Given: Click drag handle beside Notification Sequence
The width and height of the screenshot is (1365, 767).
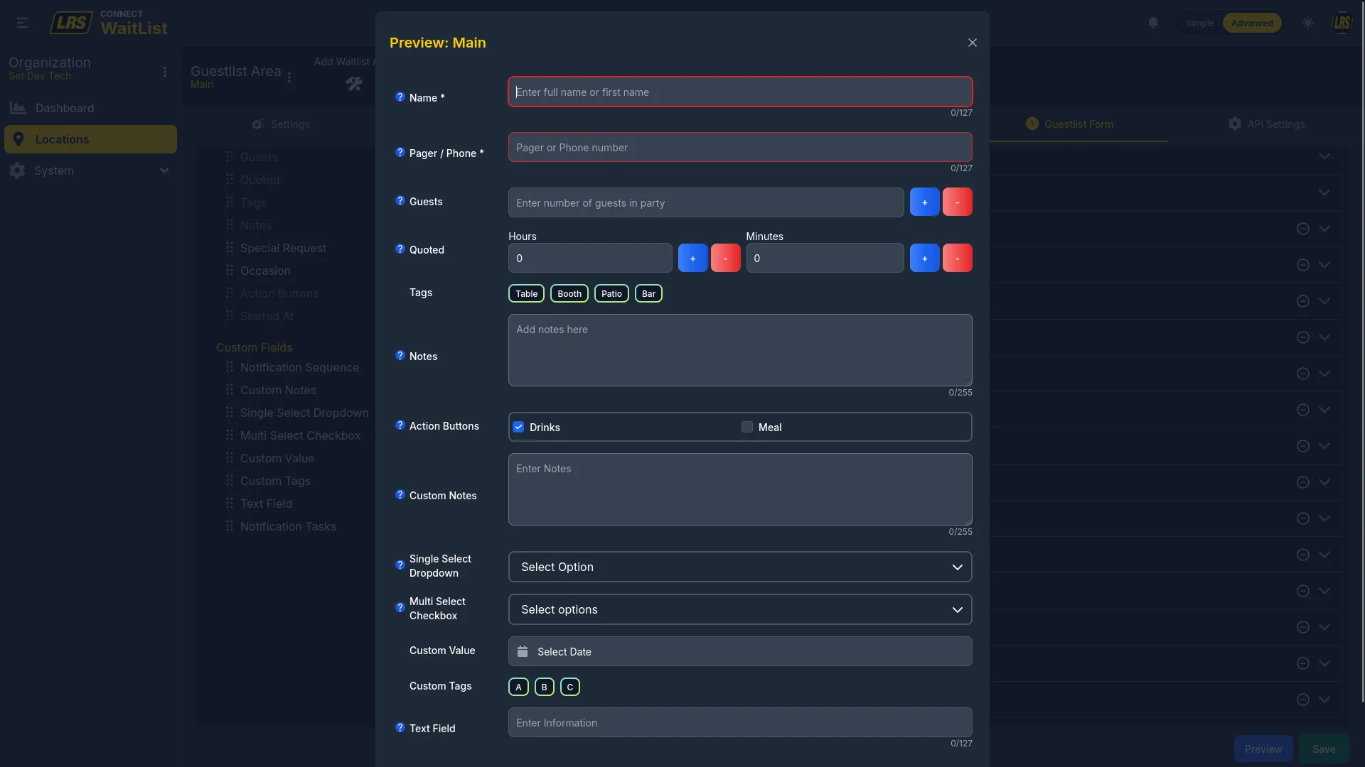Looking at the screenshot, I should (x=230, y=367).
